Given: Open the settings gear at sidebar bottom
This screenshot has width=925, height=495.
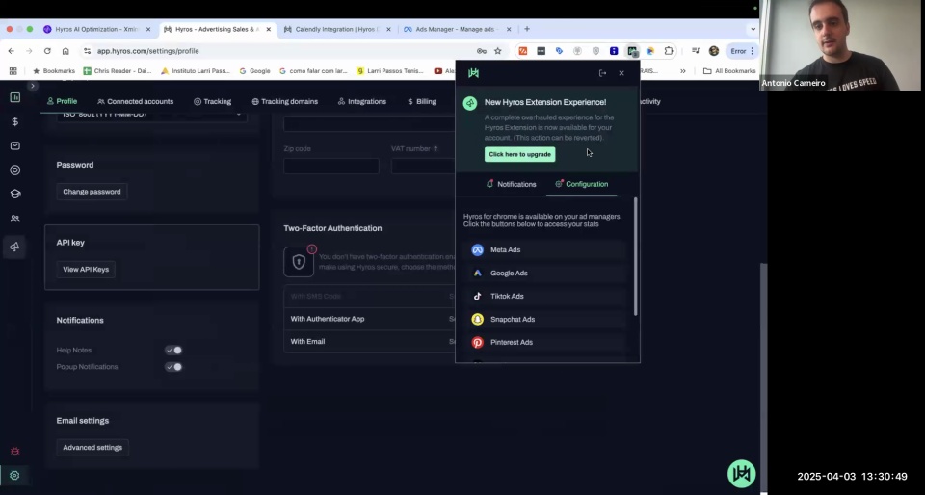Looking at the screenshot, I should click(14, 475).
